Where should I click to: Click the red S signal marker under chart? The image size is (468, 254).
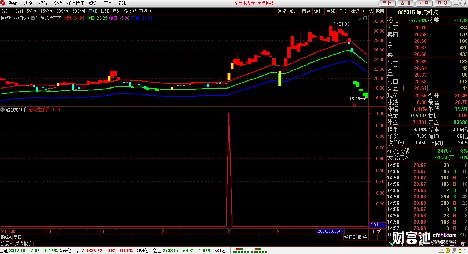[x=354, y=104]
